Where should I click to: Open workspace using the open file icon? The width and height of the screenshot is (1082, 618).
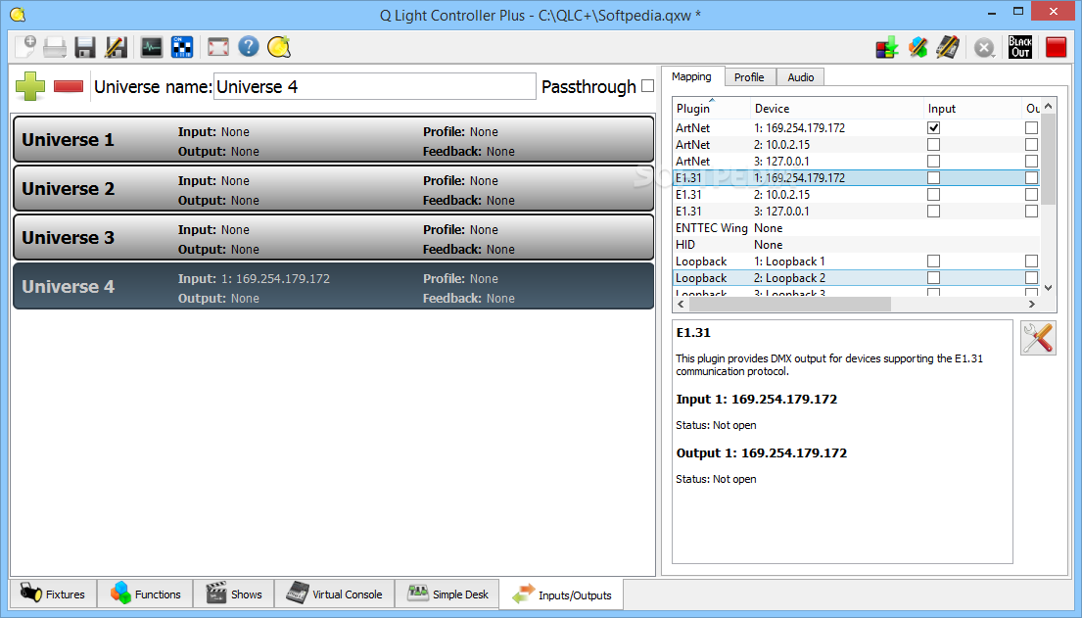55,47
